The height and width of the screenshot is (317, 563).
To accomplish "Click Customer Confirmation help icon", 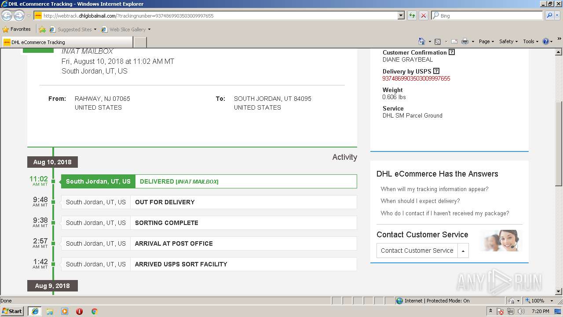I will [x=452, y=52].
